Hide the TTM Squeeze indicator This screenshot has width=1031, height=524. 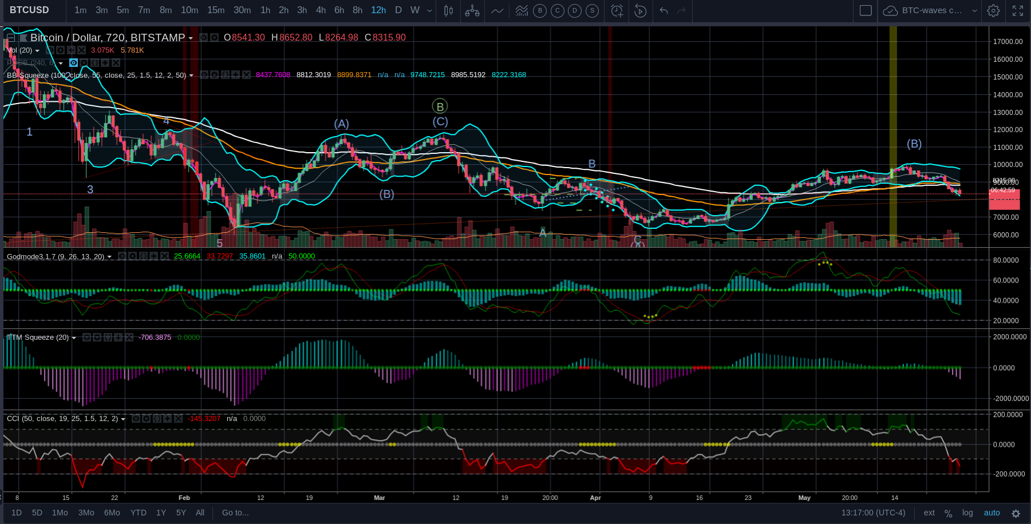click(86, 338)
